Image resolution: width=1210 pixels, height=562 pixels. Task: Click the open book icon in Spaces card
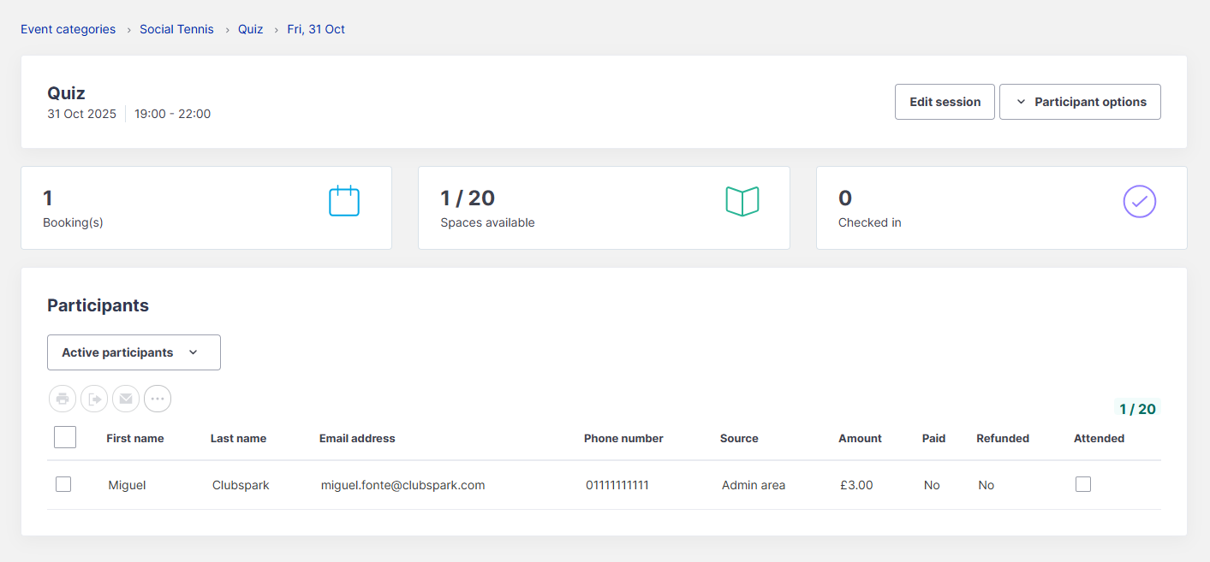click(742, 201)
